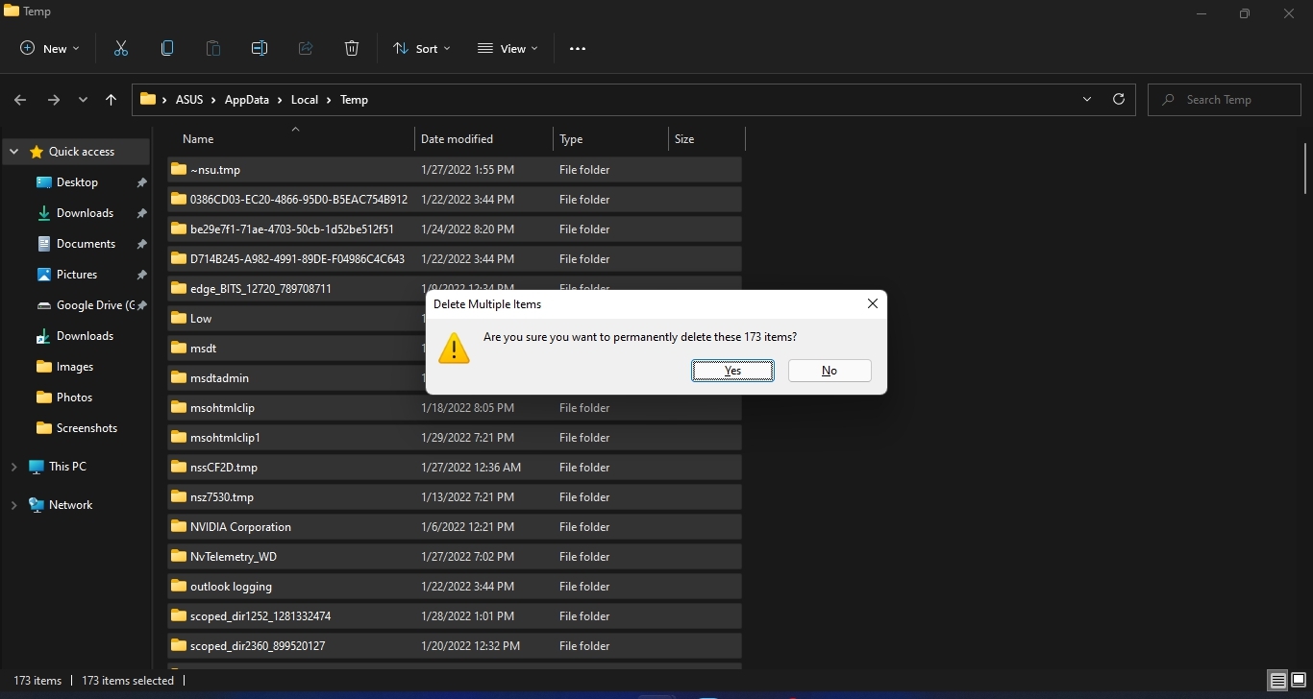Close the Delete Multiple Items dialog
Image resolution: width=1313 pixels, height=699 pixels.
pos(873,303)
